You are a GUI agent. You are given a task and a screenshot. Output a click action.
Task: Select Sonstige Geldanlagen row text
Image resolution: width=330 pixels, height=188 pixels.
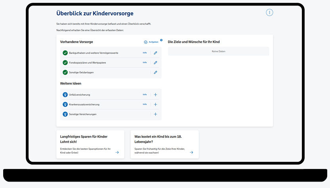(81, 72)
